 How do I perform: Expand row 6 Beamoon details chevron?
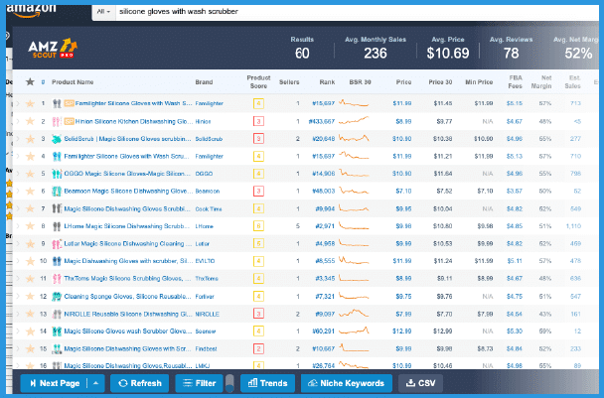click(x=17, y=191)
